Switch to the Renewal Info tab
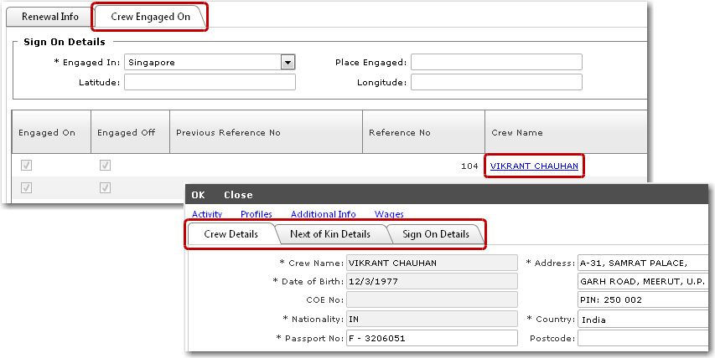This screenshot has height=358, width=715. point(49,16)
